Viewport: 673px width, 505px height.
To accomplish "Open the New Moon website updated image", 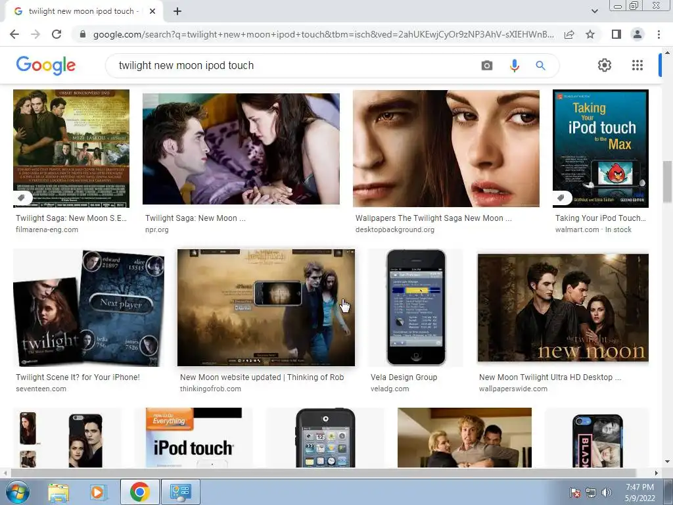I will 266,308.
